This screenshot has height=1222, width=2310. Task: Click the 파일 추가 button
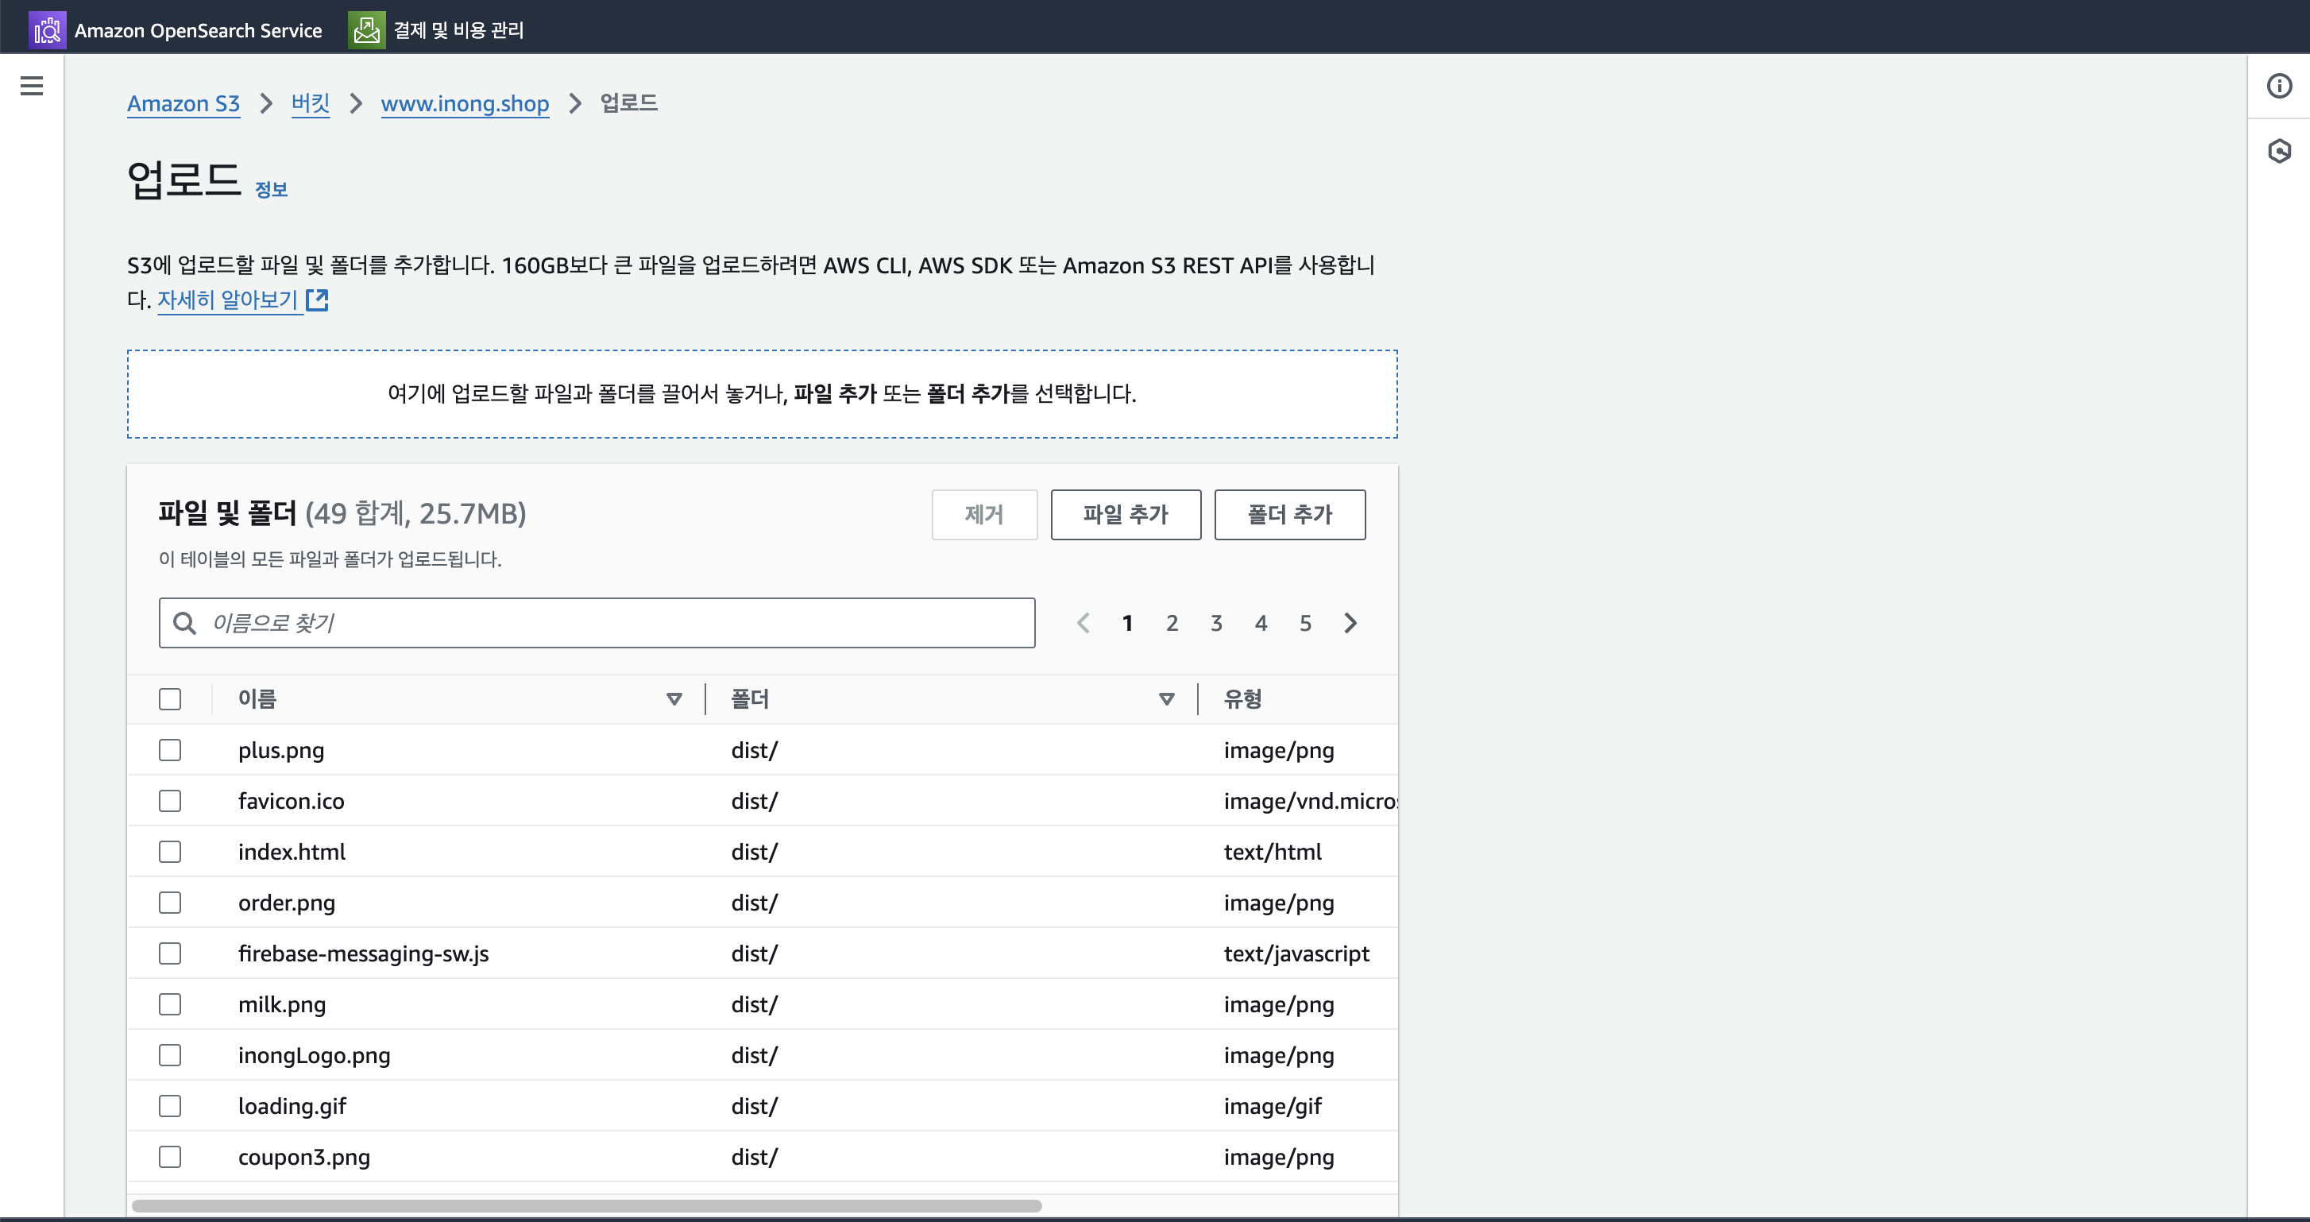point(1126,515)
